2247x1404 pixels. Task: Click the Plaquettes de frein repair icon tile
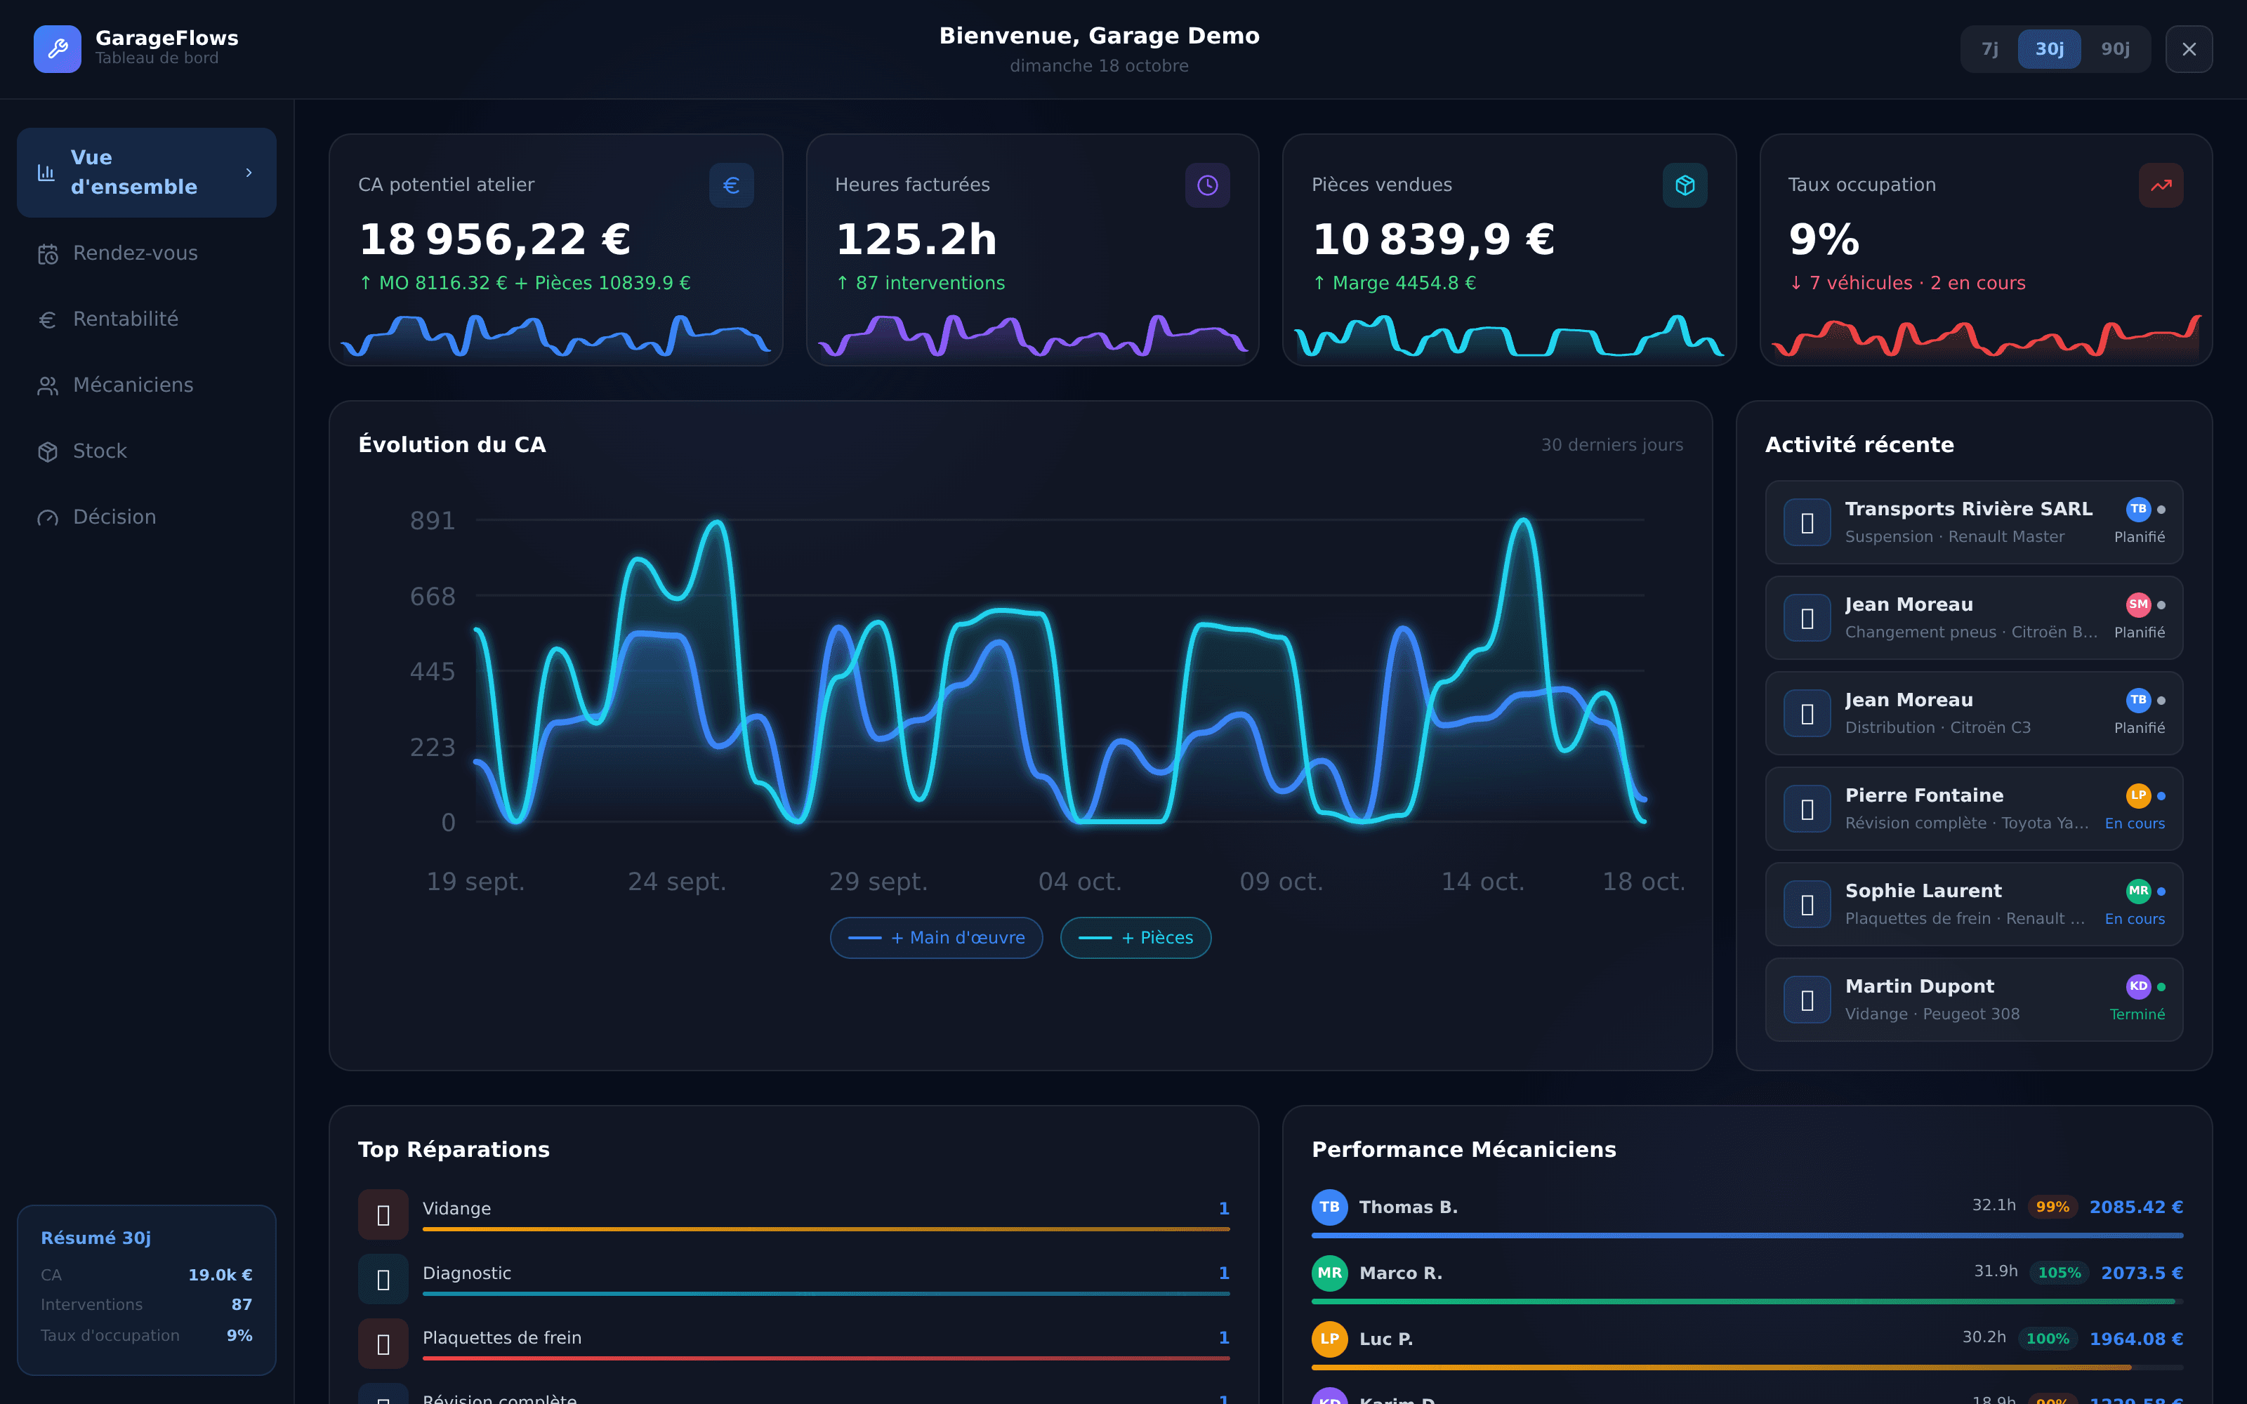pos(383,1344)
